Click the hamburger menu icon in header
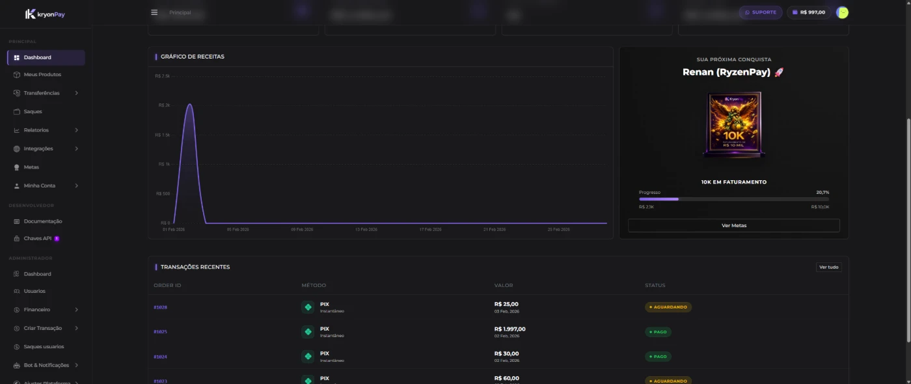 coord(154,12)
